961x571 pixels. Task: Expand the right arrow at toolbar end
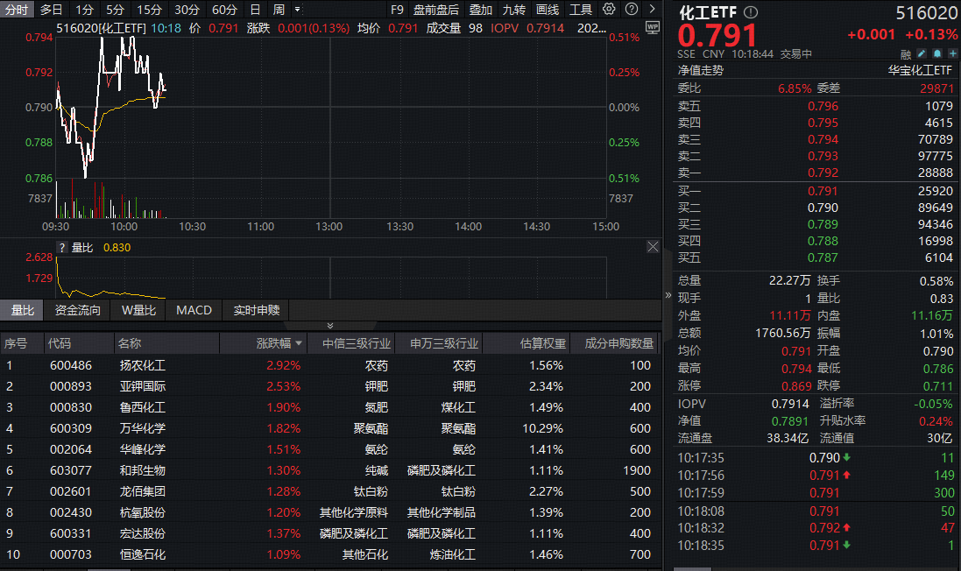[x=652, y=9]
